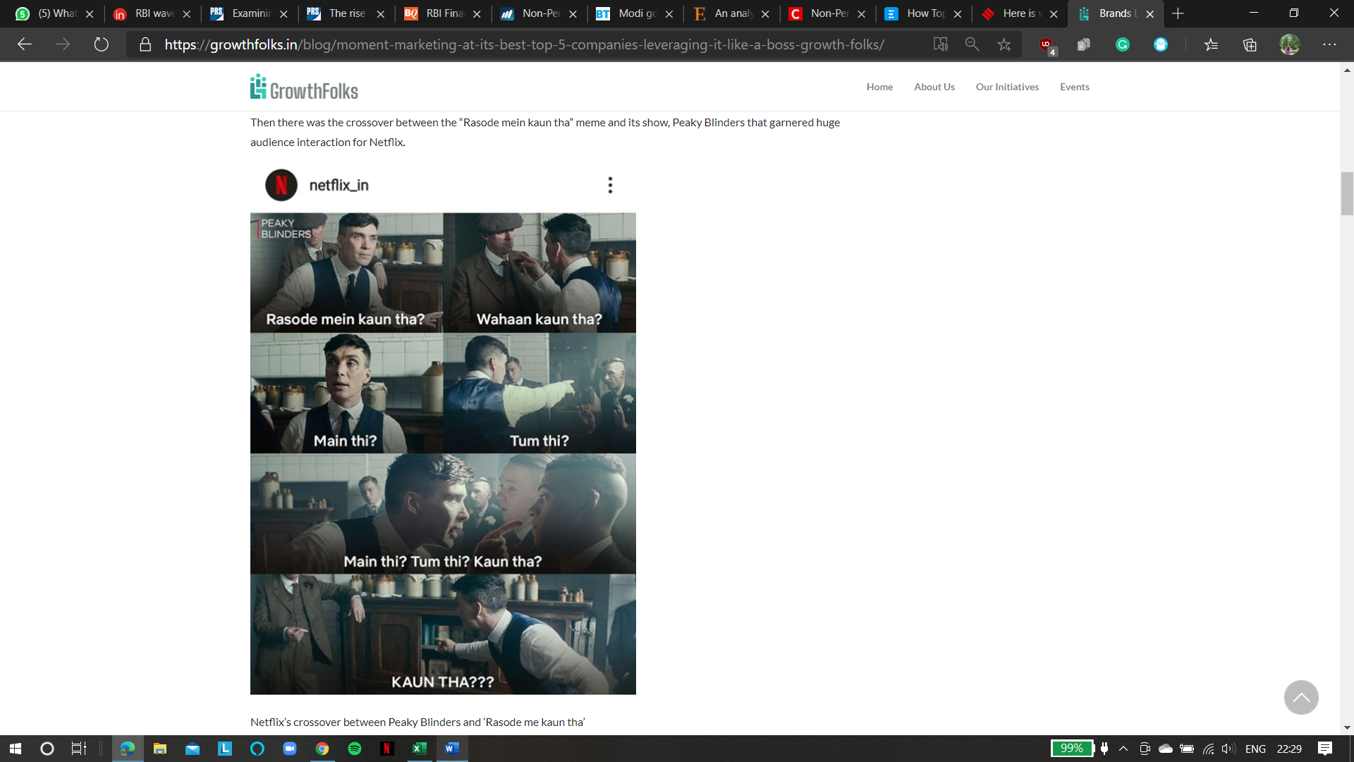
Task: Switch to the 'RBI Fina' browser tab
Action: coord(444,13)
